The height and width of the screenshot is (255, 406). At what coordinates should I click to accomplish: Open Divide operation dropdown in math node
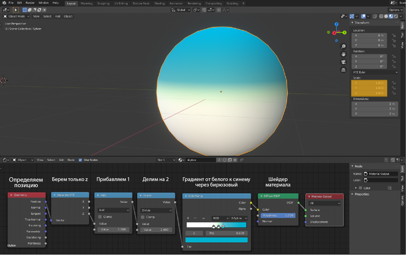[x=156, y=210]
